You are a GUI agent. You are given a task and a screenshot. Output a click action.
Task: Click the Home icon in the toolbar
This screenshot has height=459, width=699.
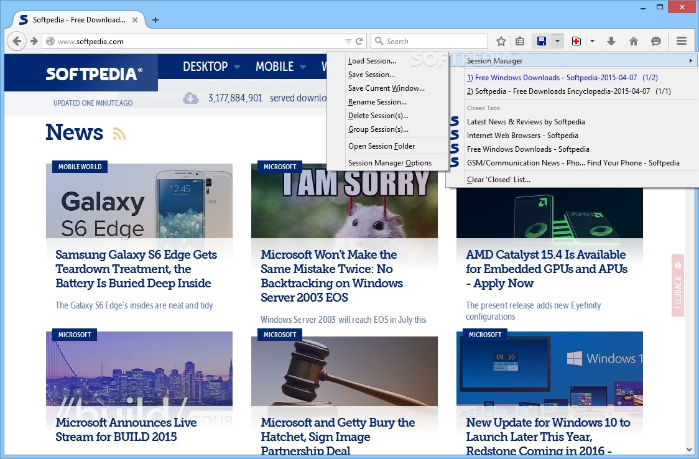(x=634, y=41)
